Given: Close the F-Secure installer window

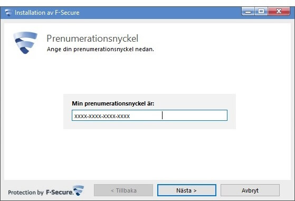Looking at the screenshot, I should pos(279,12).
